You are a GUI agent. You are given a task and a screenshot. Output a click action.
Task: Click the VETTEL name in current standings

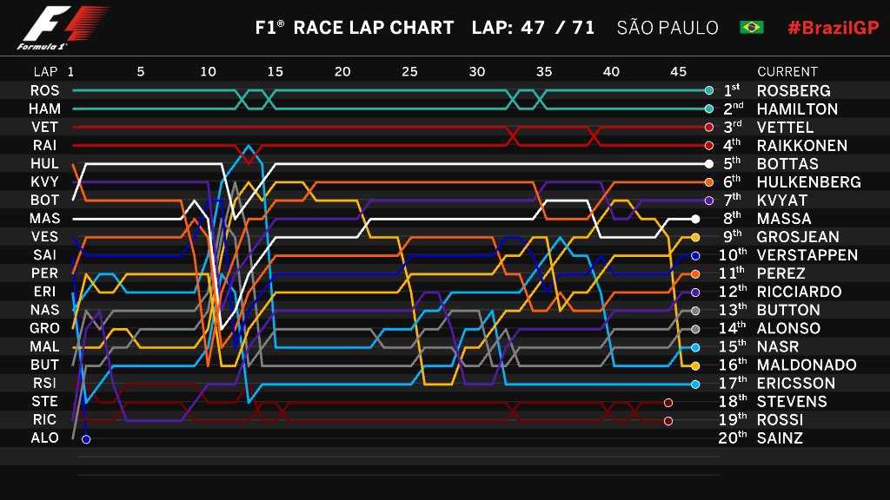click(785, 128)
